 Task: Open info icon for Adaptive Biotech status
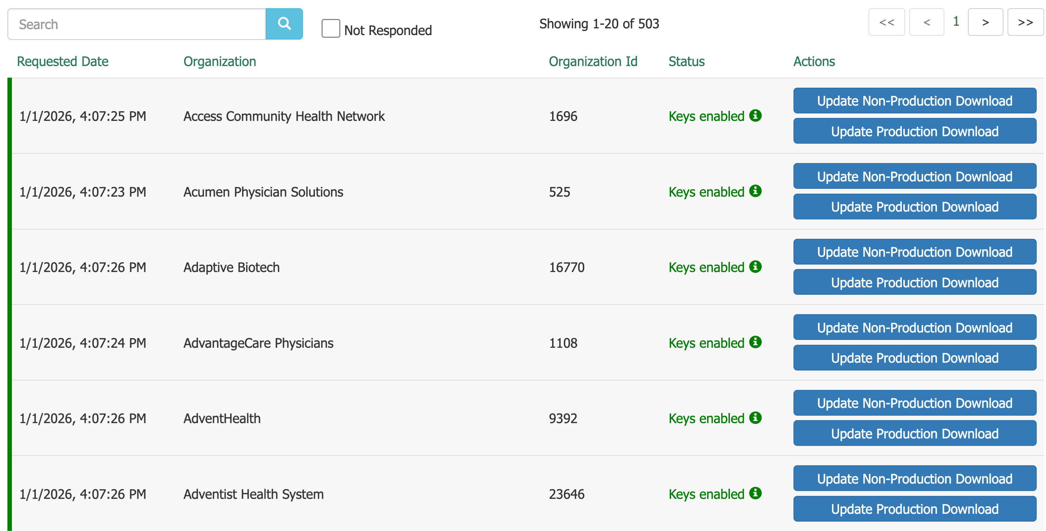tap(755, 266)
